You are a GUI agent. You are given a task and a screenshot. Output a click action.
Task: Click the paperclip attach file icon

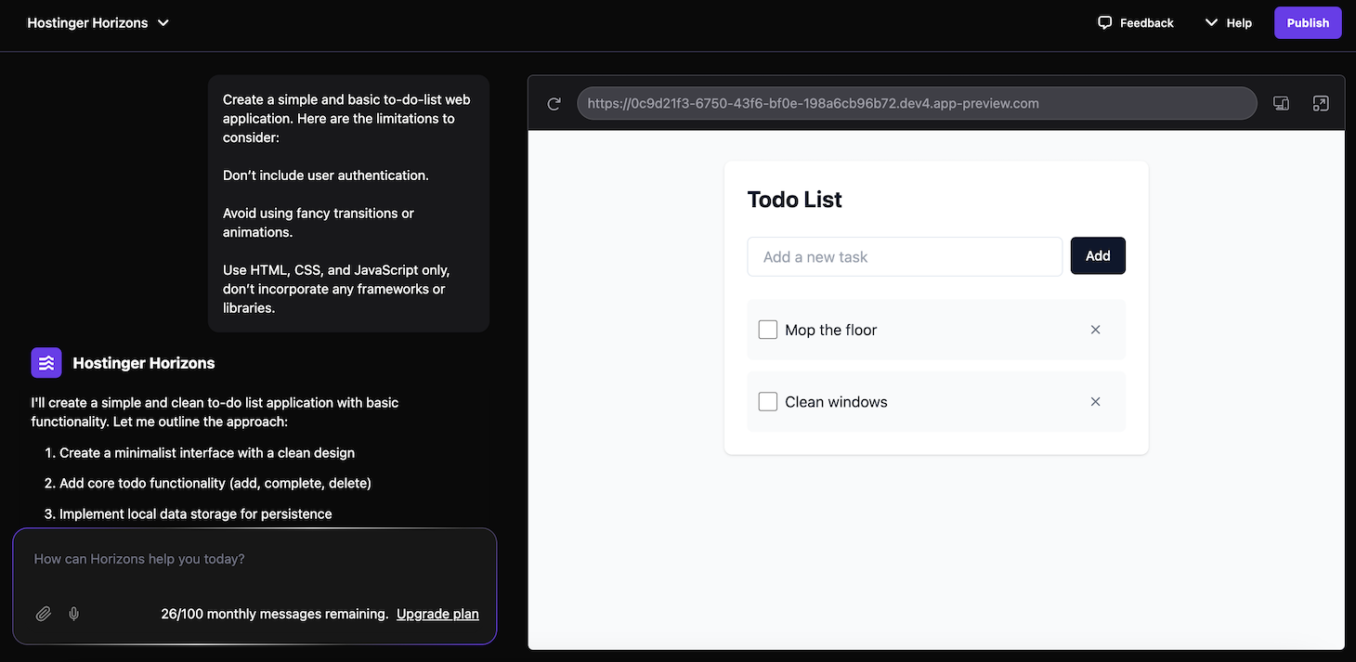click(44, 614)
